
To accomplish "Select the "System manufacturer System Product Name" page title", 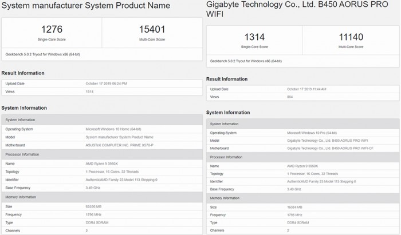I will point(86,6).
